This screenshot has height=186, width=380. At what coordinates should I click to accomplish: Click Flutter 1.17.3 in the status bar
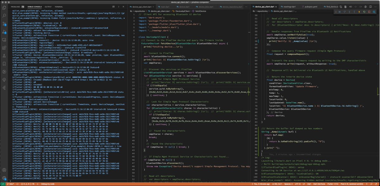[332, 184]
